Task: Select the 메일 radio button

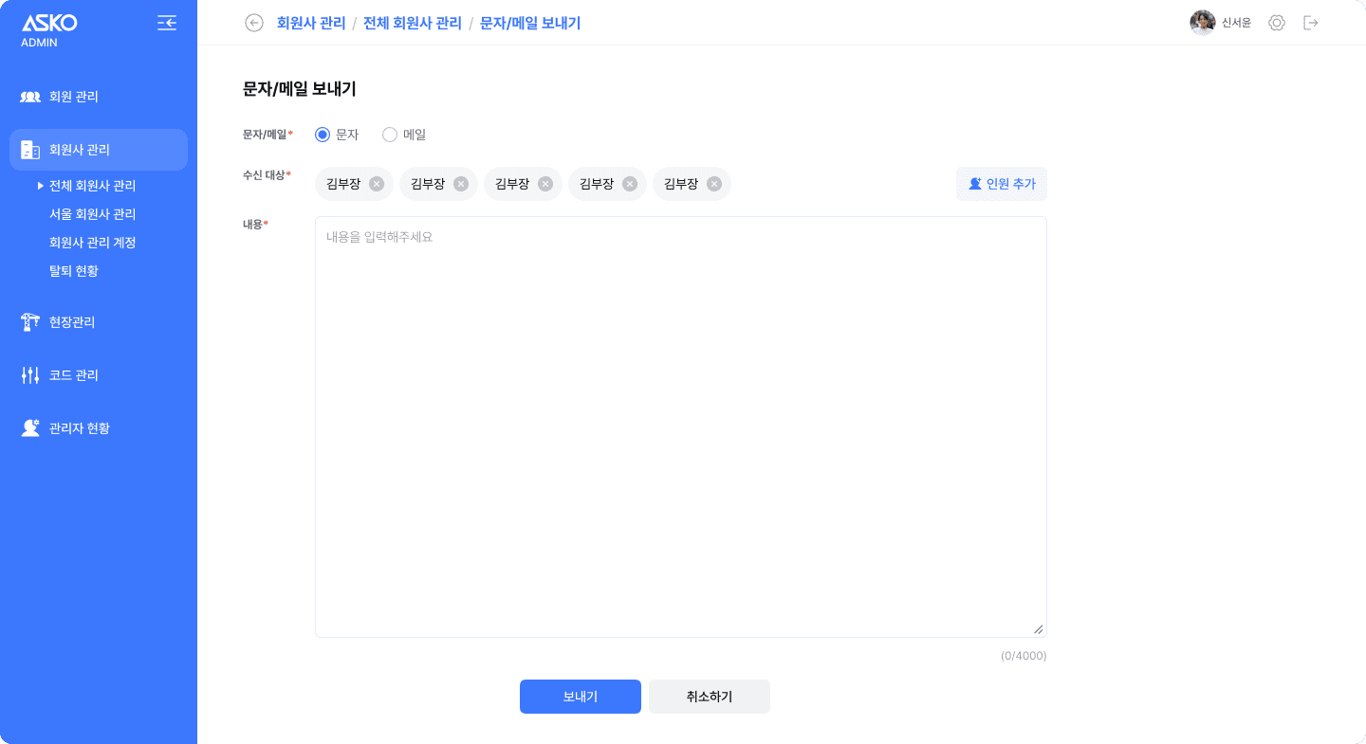Action: pos(390,135)
